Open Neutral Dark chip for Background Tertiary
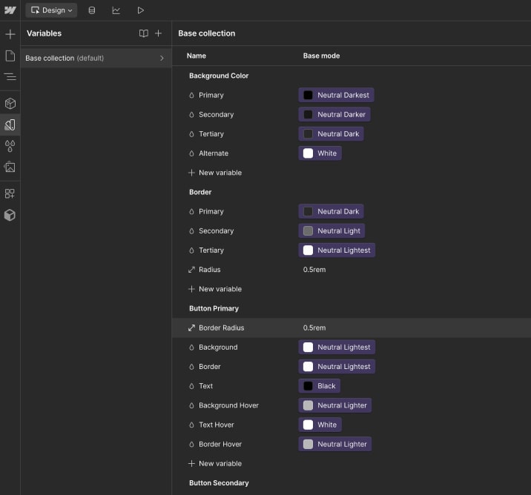Viewport: 531px width, 495px height. click(332, 134)
